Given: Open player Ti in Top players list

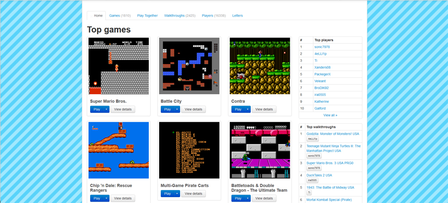Looking at the screenshot, I should (x=316, y=60).
